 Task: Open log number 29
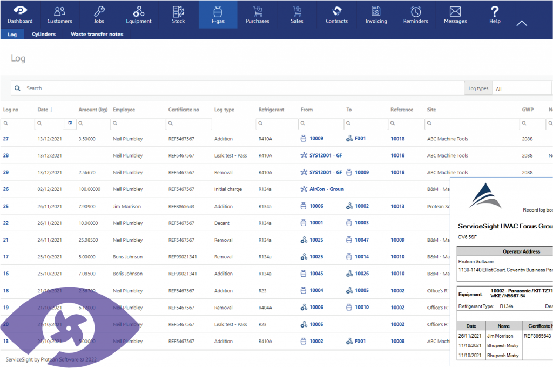click(x=6, y=172)
